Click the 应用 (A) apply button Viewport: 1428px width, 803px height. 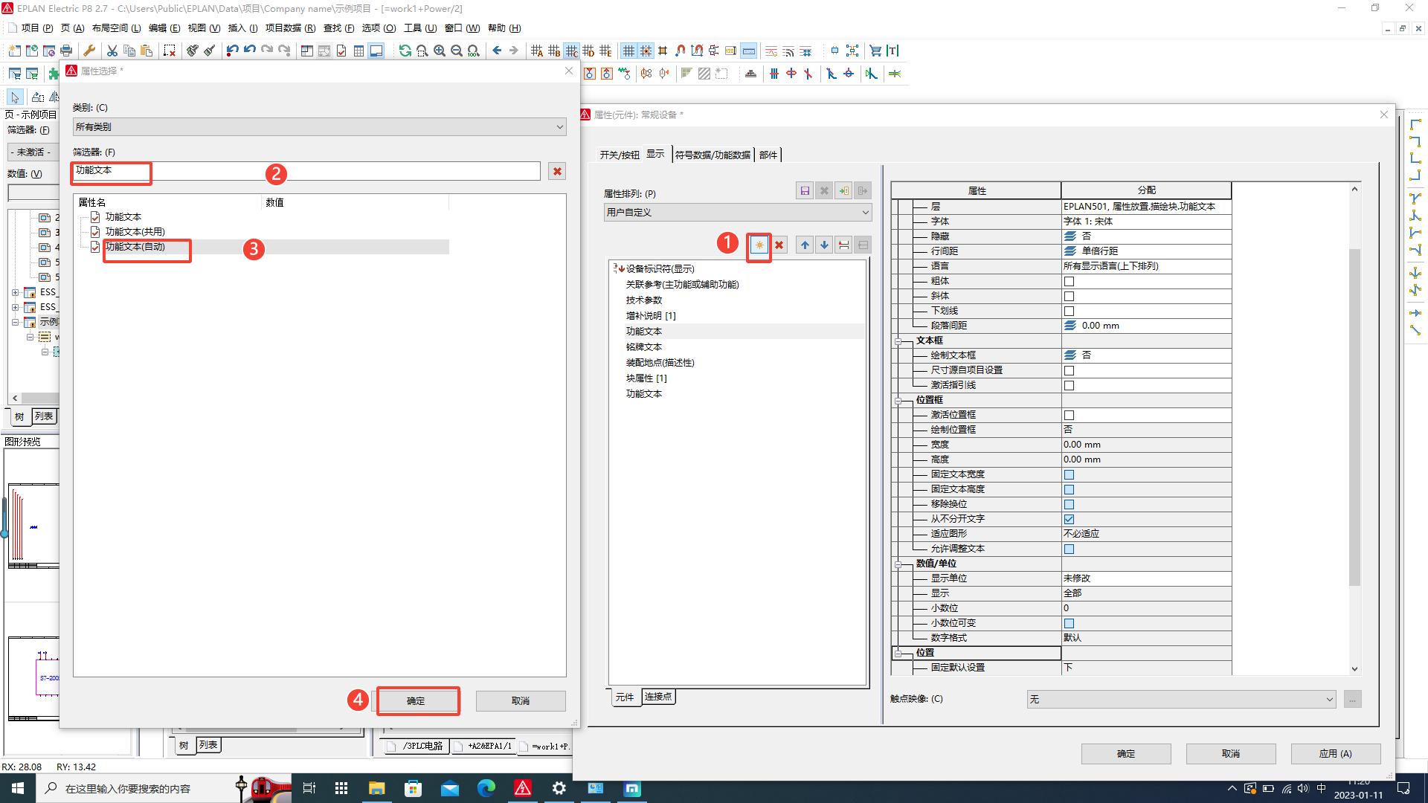(1335, 753)
